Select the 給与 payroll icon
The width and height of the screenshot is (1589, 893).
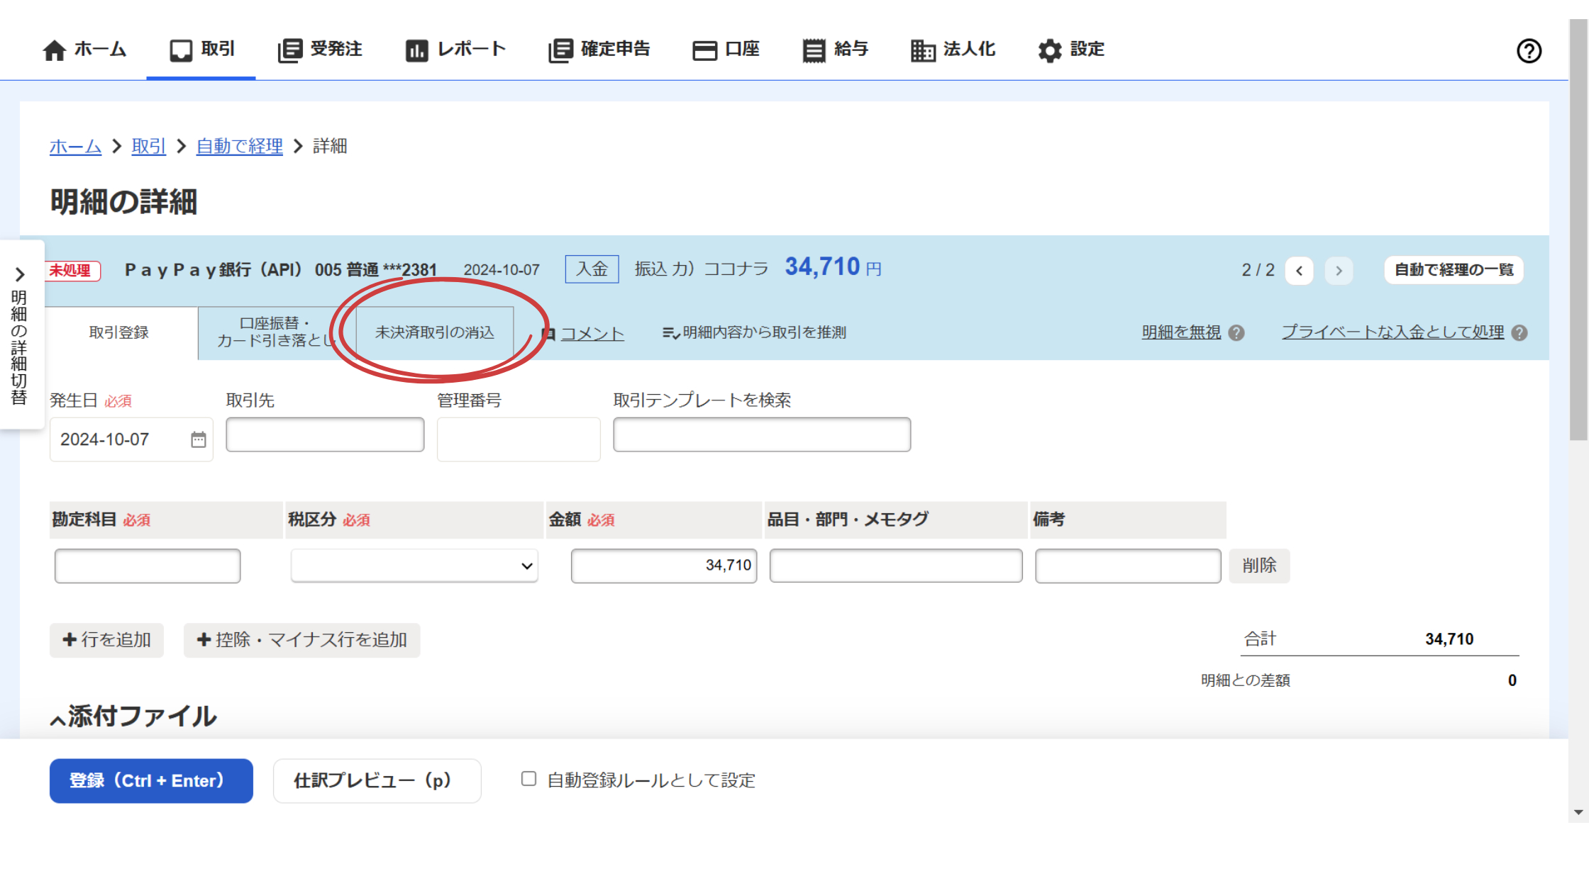813,50
